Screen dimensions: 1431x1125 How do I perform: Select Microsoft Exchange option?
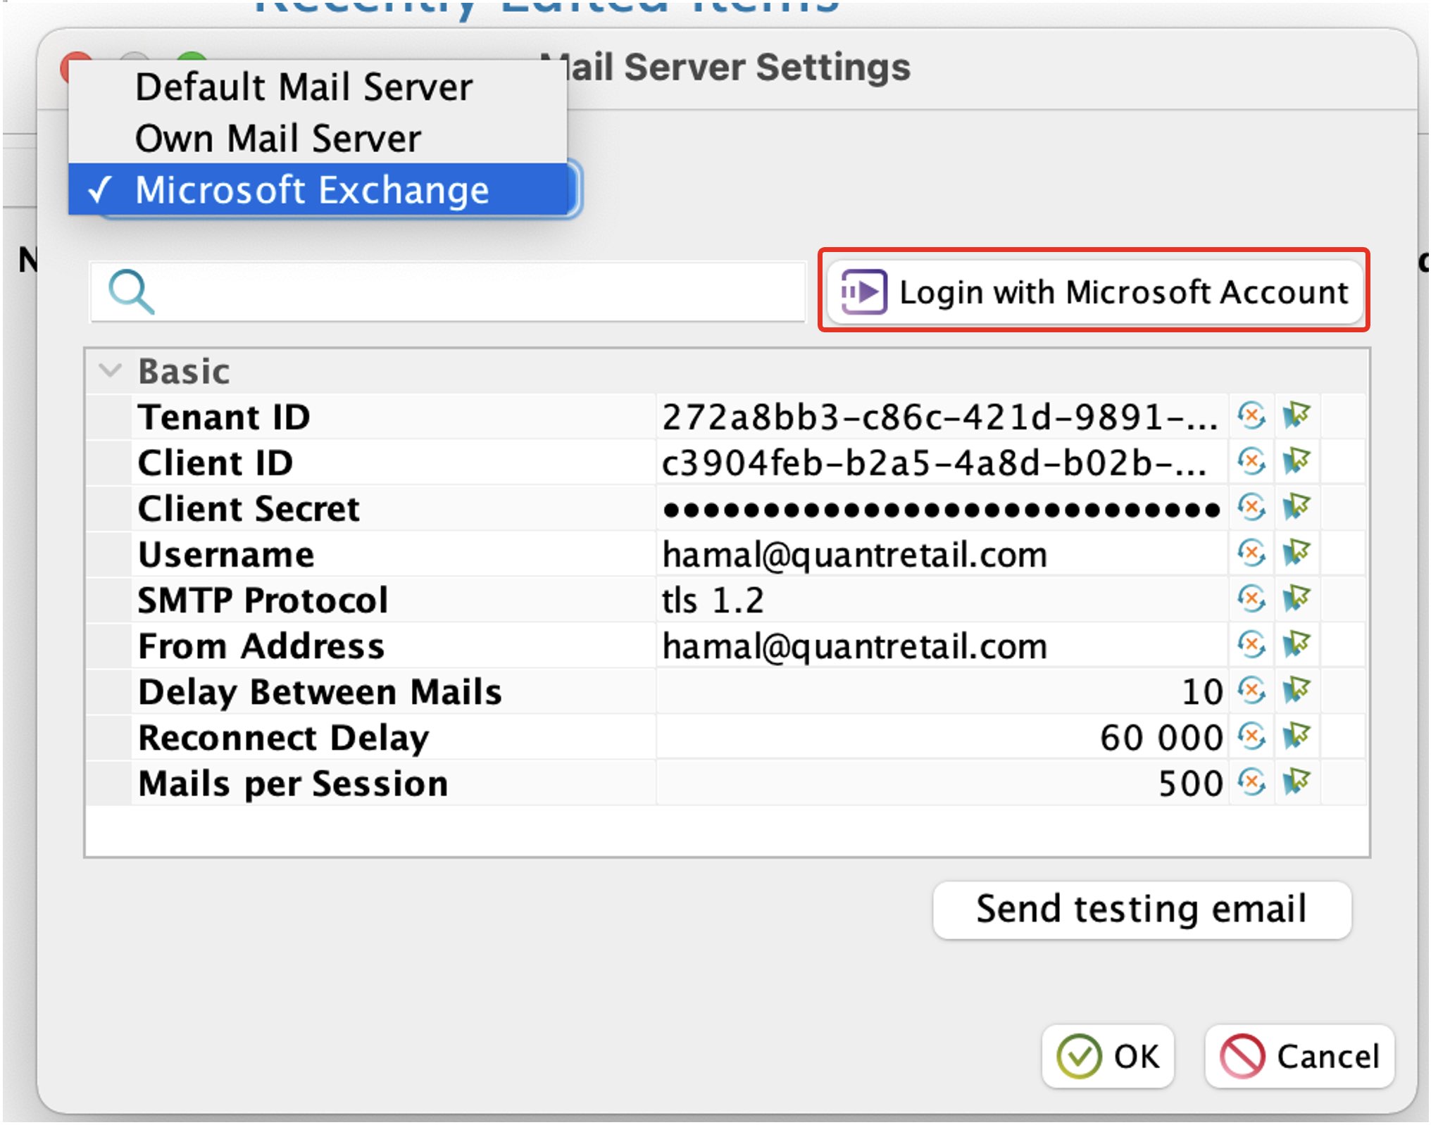pyautogui.click(x=318, y=189)
